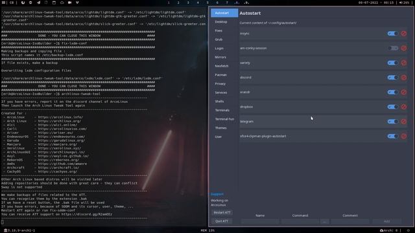Image resolution: width=415 pixels, height=233 pixels.
Task: Remove the discord autostart entry
Action: pos(403,78)
